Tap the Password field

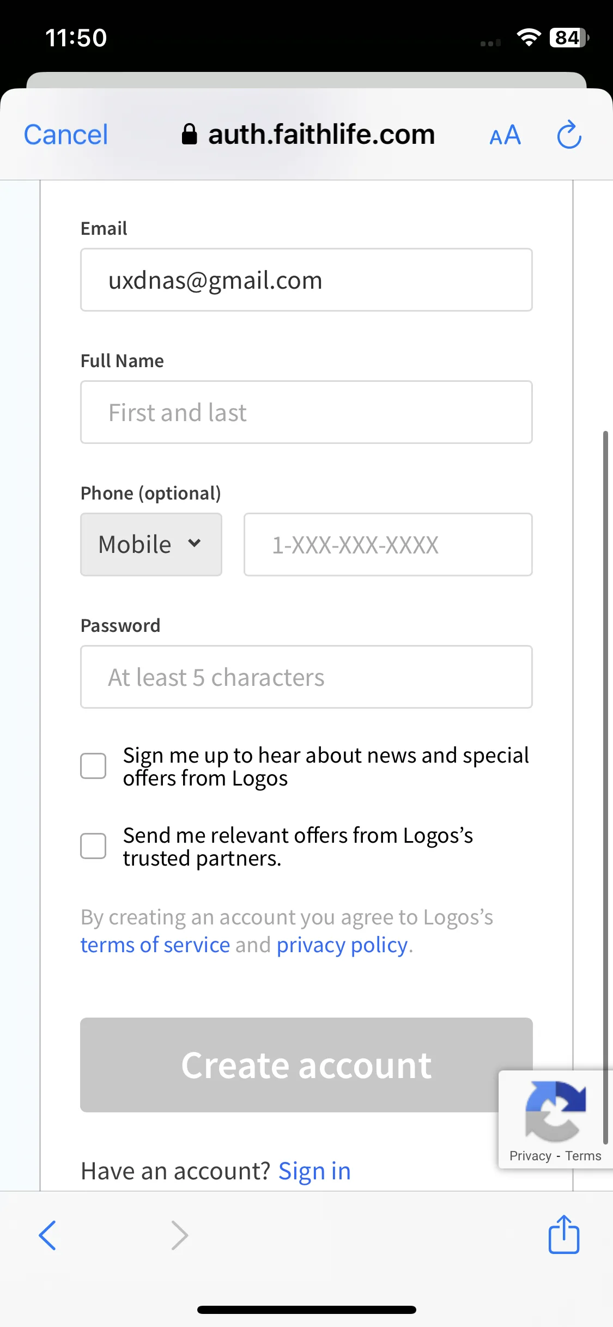306,677
